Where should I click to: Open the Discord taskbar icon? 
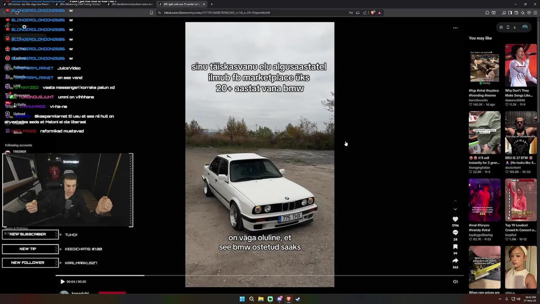[279, 299]
